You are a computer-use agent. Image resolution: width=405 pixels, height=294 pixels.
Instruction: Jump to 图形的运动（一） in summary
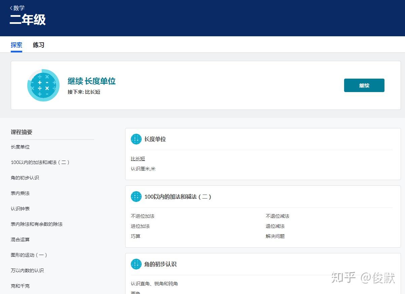29,255
